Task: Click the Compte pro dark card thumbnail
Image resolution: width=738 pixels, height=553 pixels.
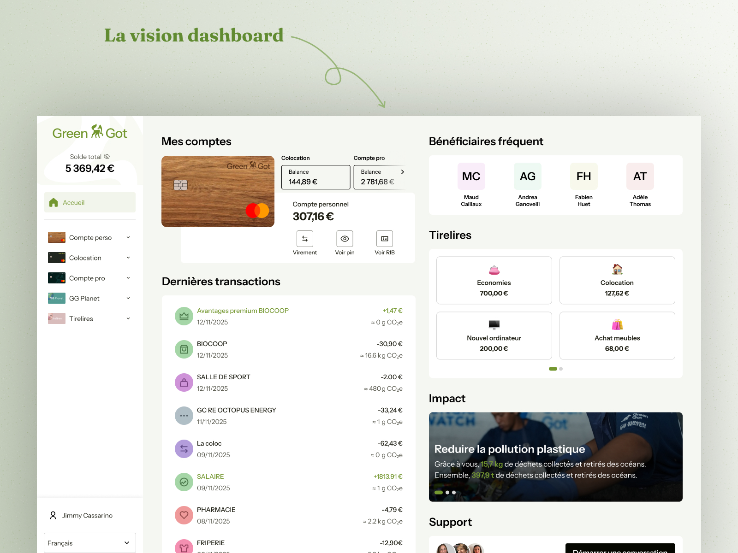Action: [57, 278]
